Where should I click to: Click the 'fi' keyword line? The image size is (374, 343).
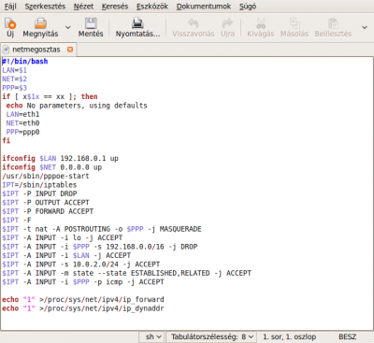click(x=7, y=141)
